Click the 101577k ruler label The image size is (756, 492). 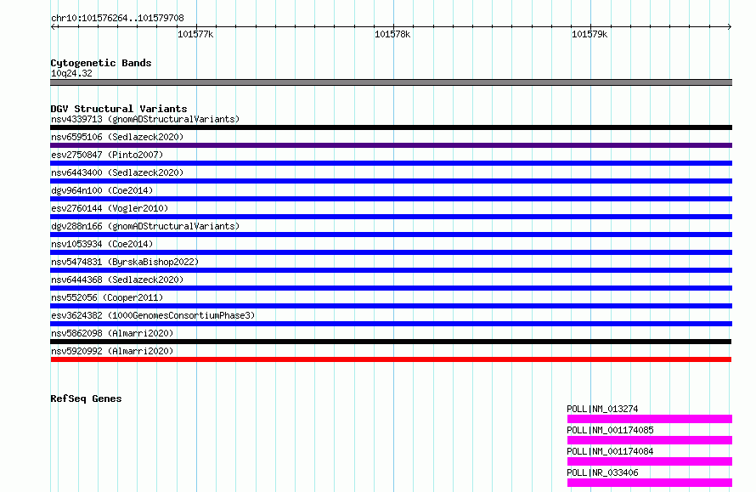[x=195, y=34]
